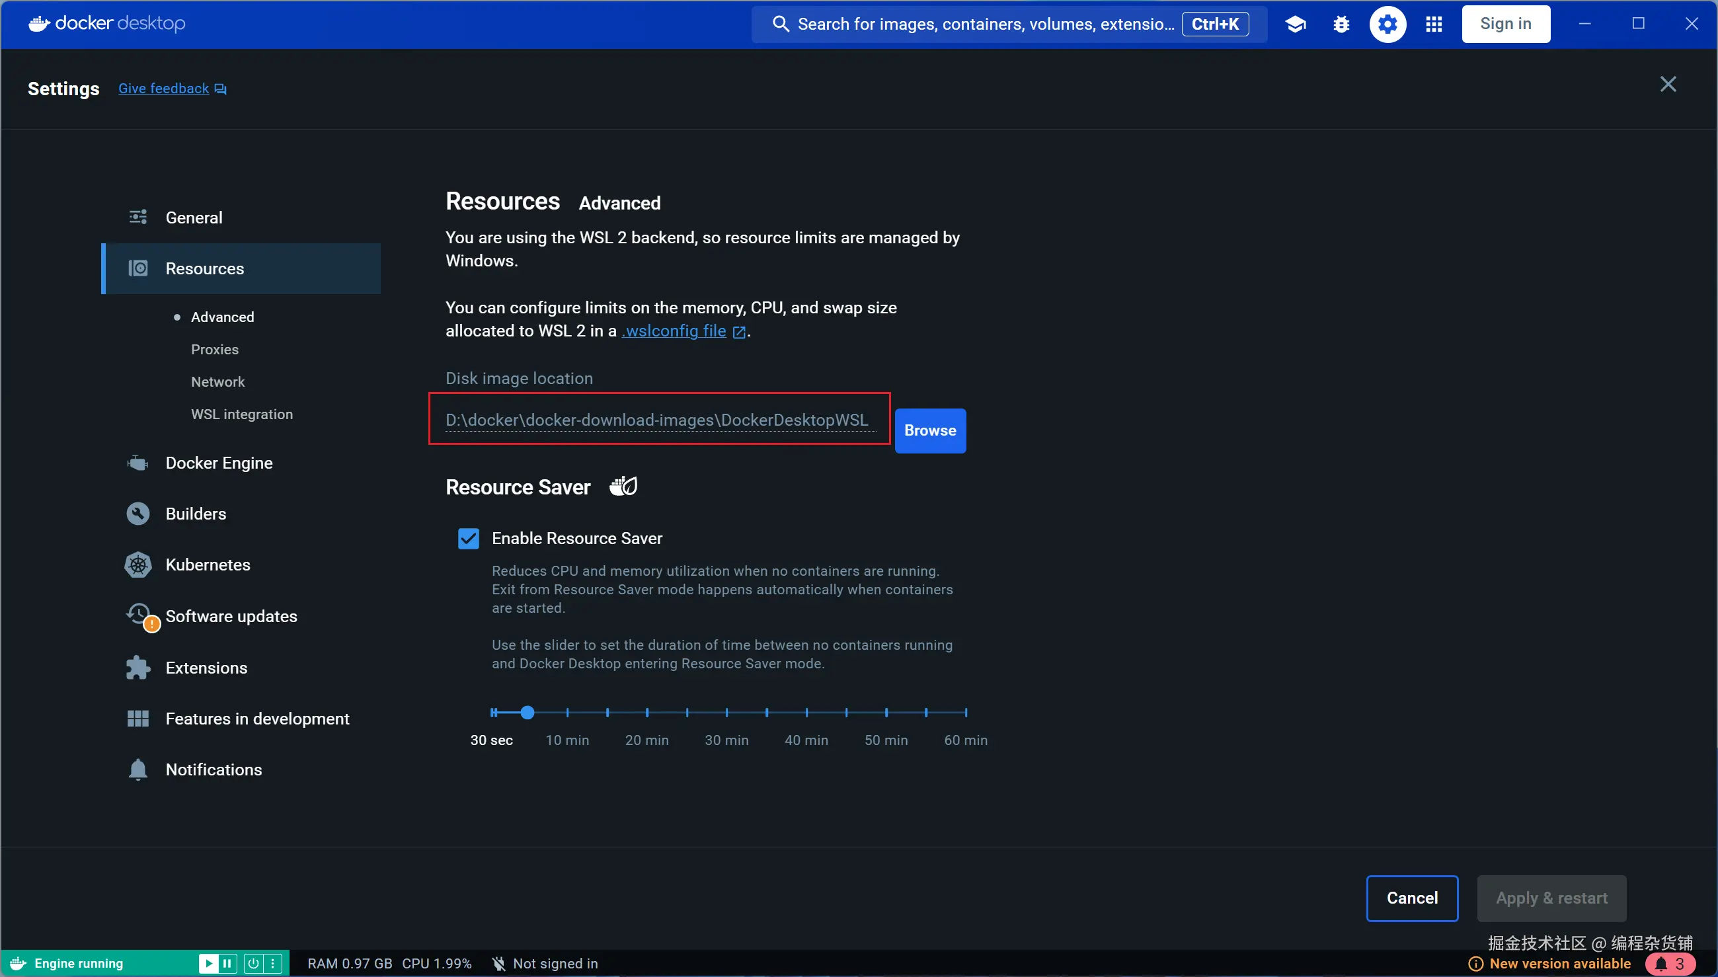The height and width of the screenshot is (977, 1718).
Task: Click the Settings gear icon in header
Action: coord(1387,24)
